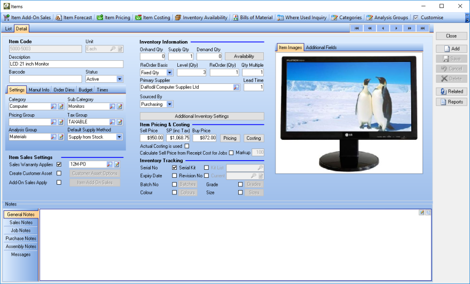This screenshot has width=470, height=284.
Task: Look up the Primary Supplier with the magnifier
Action: point(236,87)
